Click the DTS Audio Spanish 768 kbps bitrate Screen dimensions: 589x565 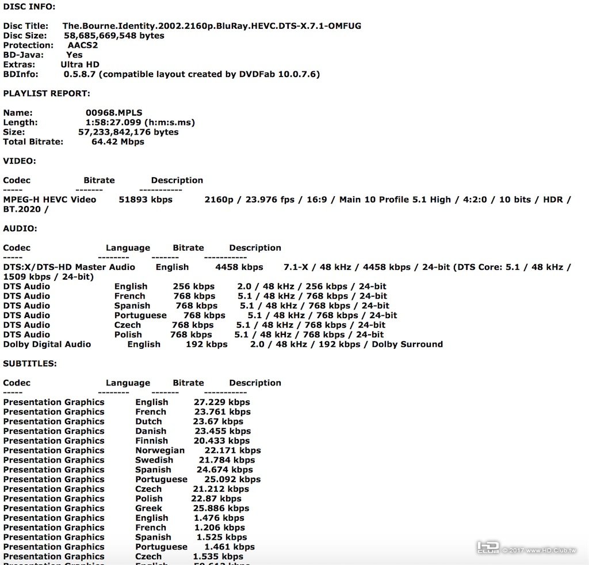coord(197,306)
